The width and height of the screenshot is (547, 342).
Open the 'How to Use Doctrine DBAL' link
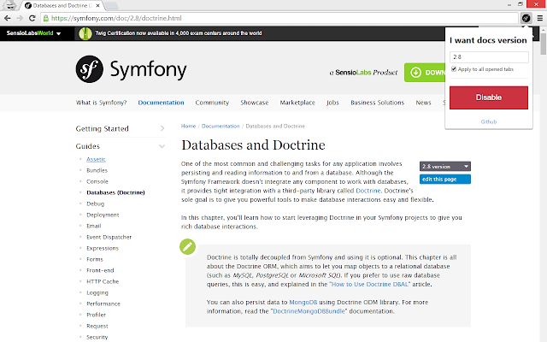pos(370,285)
